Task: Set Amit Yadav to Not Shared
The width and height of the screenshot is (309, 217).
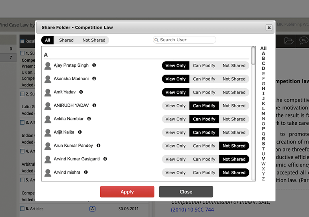Action: [234, 92]
